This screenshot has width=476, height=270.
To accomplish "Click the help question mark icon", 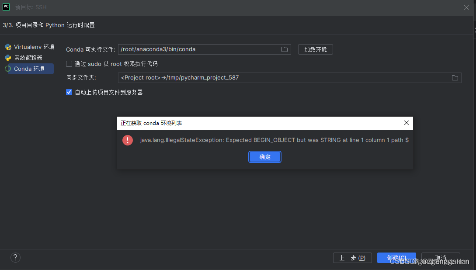I will [x=15, y=257].
